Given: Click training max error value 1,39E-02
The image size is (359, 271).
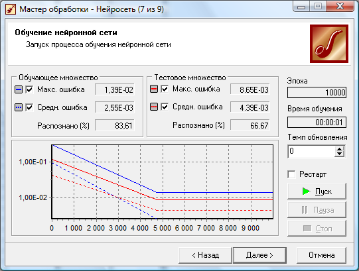Looking at the screenshot, I should [115, 89].
